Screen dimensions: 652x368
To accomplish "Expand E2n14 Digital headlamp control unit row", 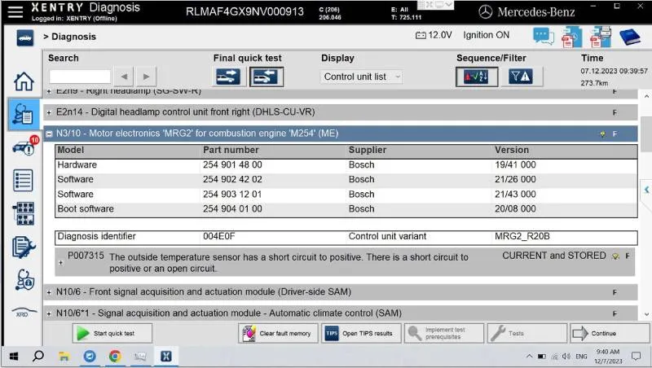I will (49, 112).
